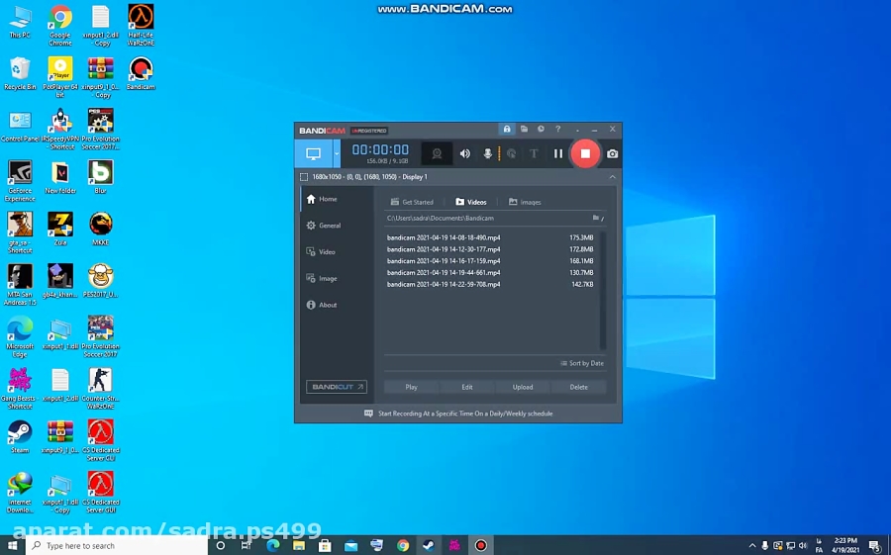Stop the recording with the red button
Image resolution: width=891 pixels, height=555 pixels.
585,153
